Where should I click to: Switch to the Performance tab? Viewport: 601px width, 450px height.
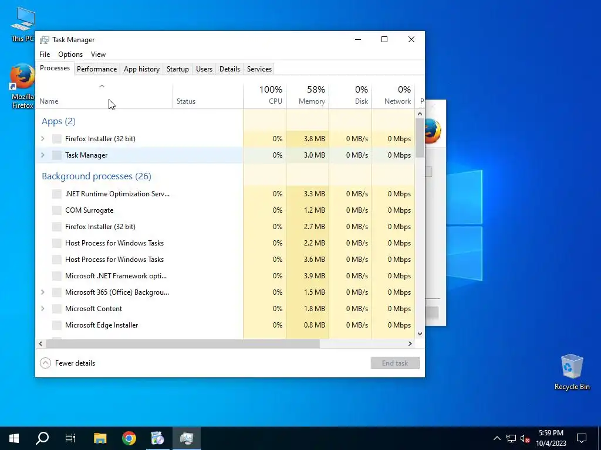[x=97, y=69]
